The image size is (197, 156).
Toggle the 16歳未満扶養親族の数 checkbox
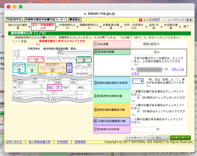click(132, 119)
